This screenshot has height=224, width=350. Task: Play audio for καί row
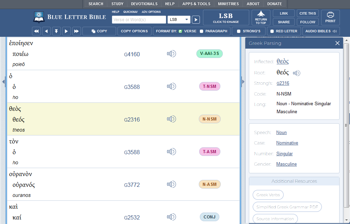pyautogui.click(x=171, y=217)
